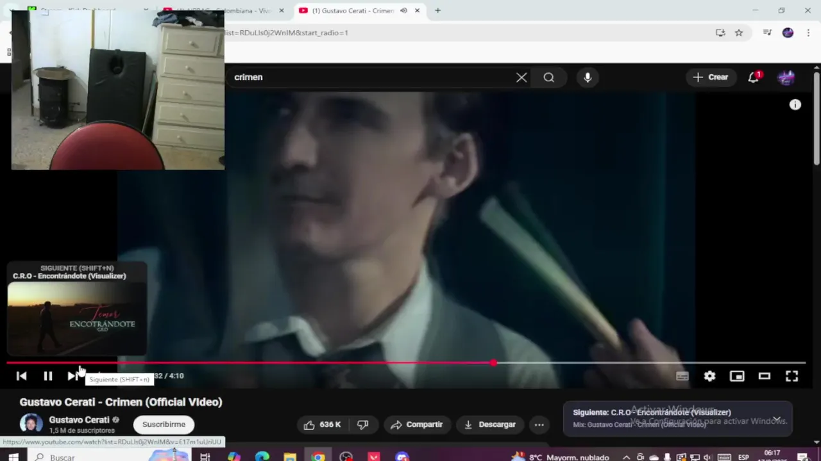Screen dimensions: 821x461
Task: Pause the Crimen video
Action: click(x=47, y=376)
